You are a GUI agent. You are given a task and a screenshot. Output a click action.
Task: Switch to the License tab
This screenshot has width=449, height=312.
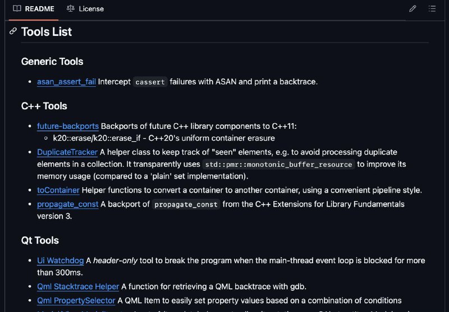[x=85, y=9]
